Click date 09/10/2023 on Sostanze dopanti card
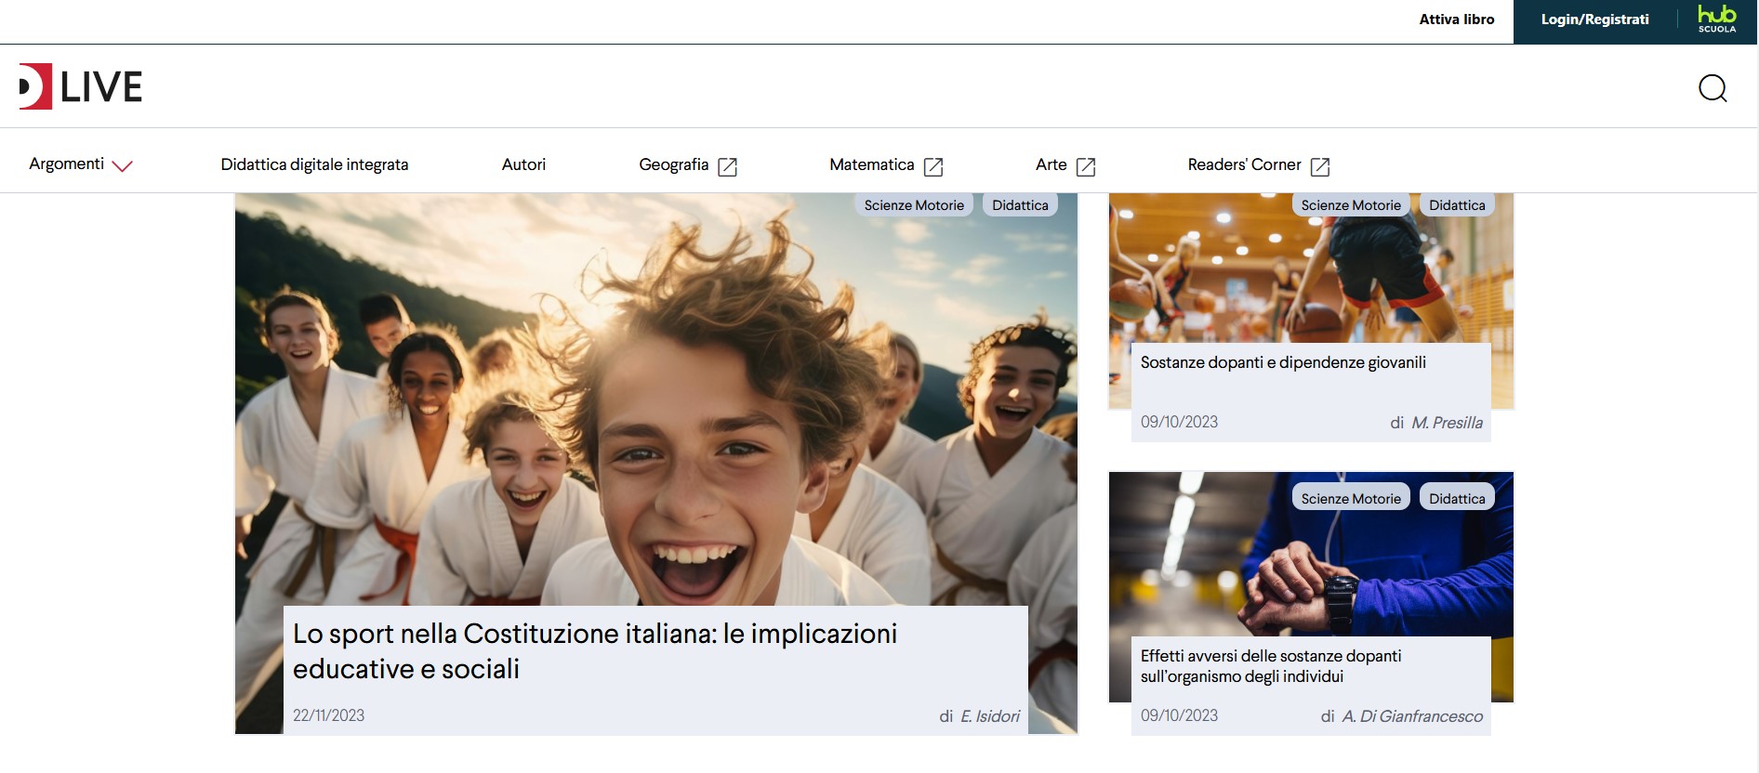This screenshot has width=1759, height=773. [x=1179, y=422]
